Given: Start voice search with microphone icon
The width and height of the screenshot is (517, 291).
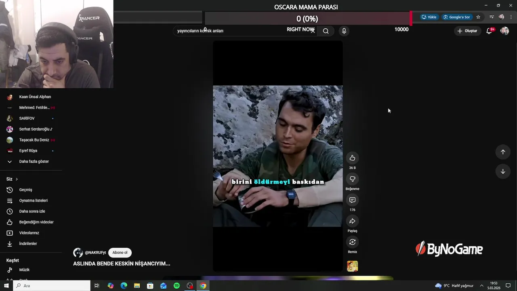Looking at the screenshot, I should pos(344,31).
